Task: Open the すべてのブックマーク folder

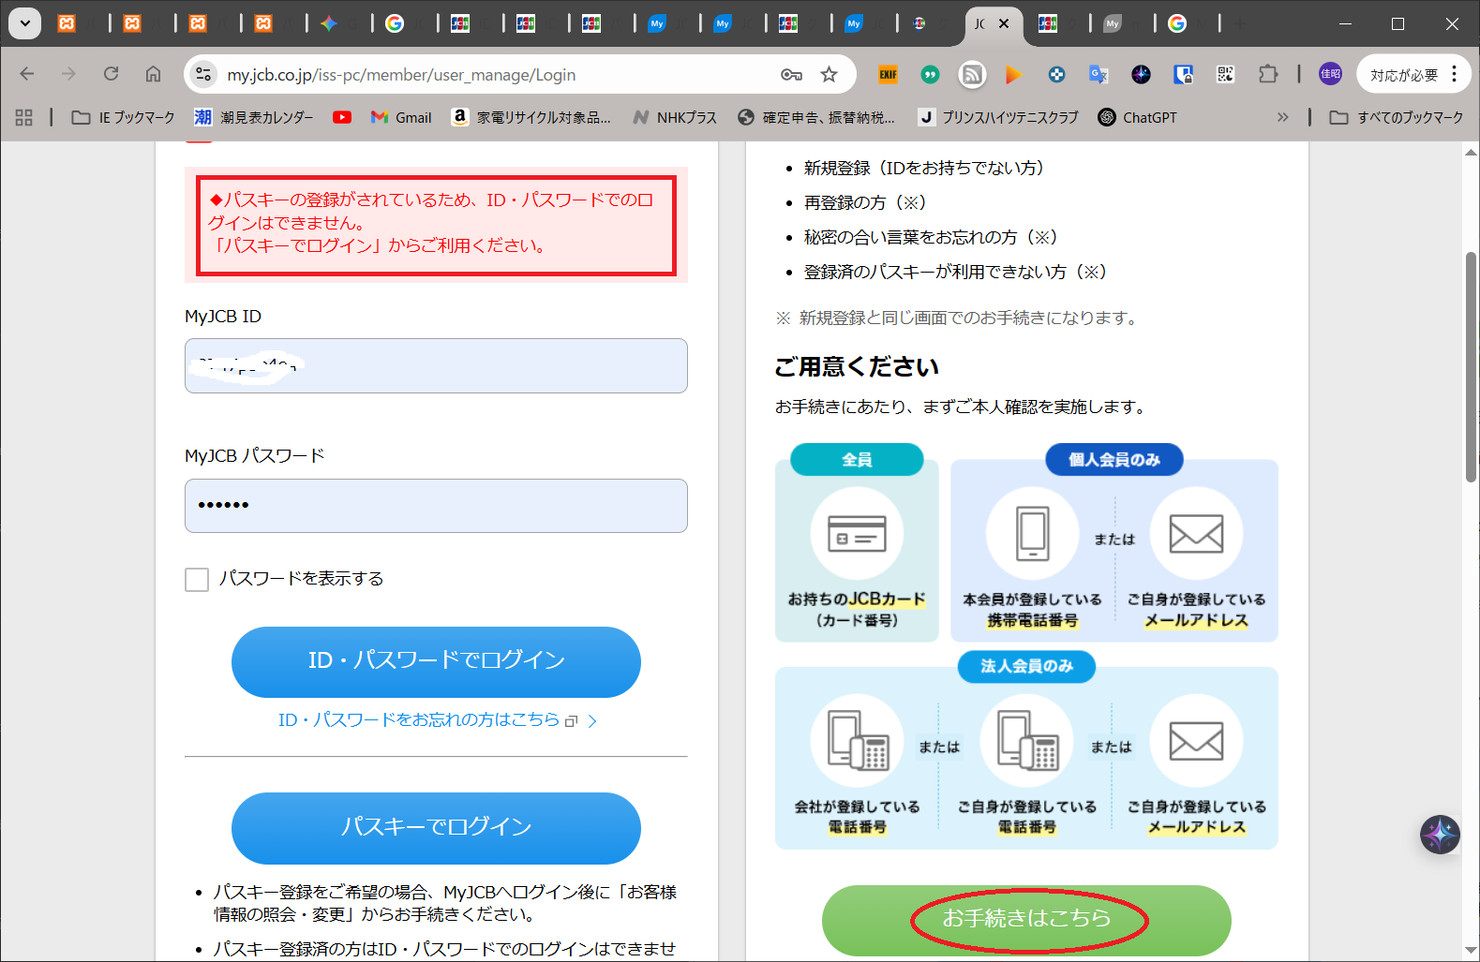Action: click(x=1397, y=117)
